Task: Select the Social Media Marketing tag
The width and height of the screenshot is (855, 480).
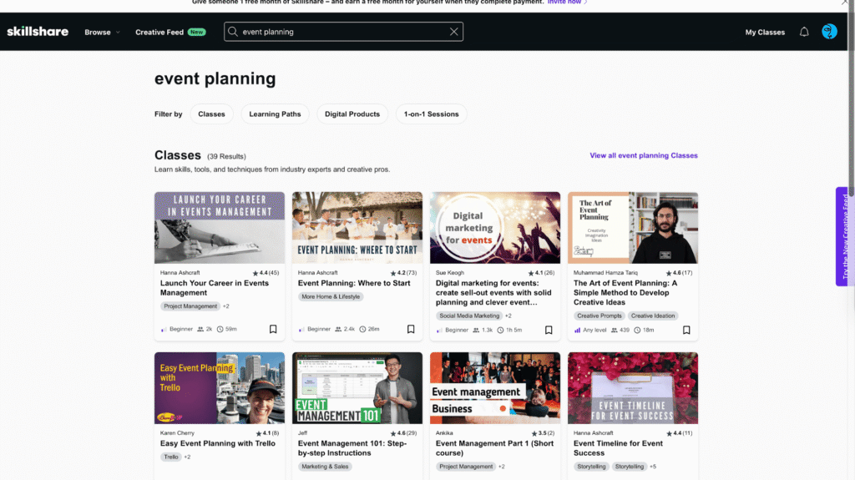Action: [469, 316]
